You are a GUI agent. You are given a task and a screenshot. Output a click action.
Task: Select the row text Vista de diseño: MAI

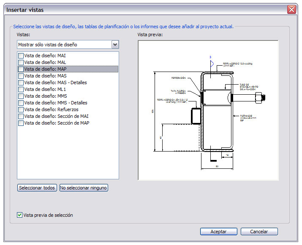coord(45,56)
